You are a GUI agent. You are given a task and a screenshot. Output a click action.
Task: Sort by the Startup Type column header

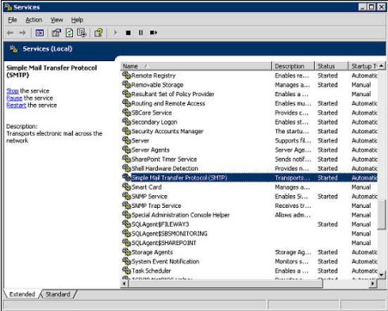363,66
